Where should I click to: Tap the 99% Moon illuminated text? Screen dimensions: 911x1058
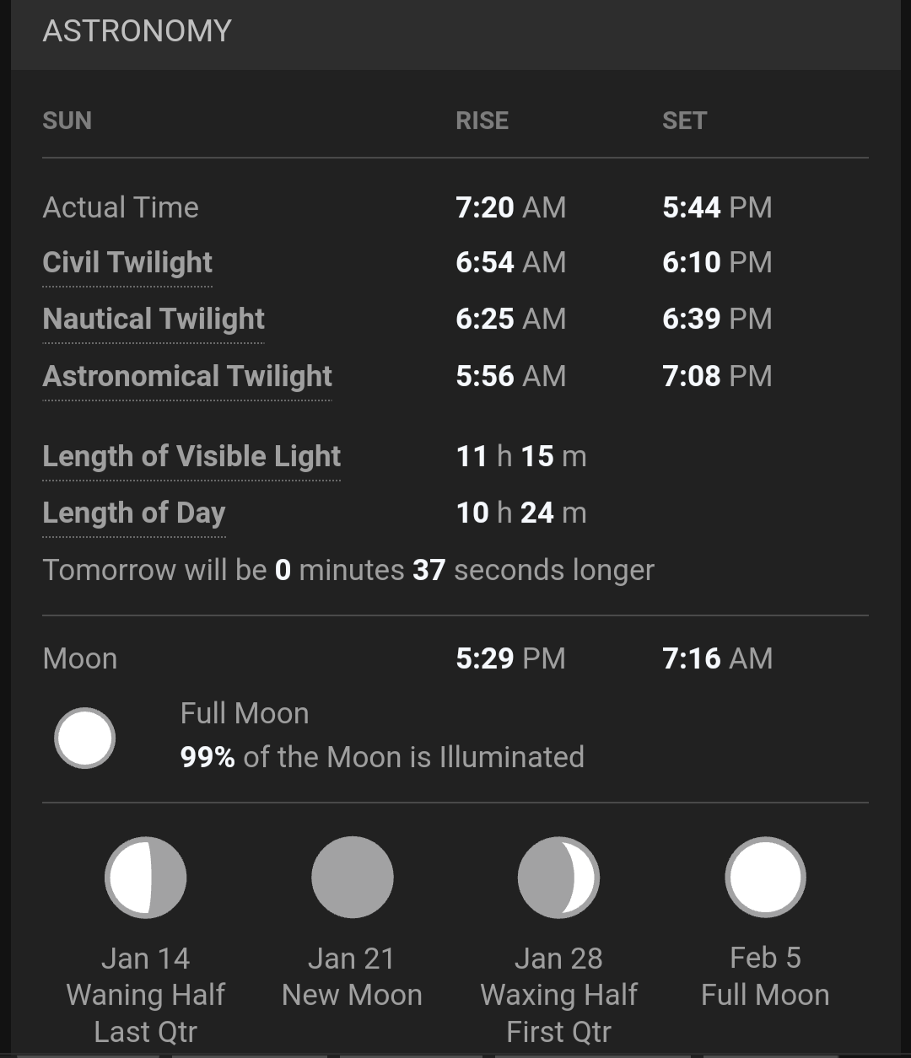[382, 757]
